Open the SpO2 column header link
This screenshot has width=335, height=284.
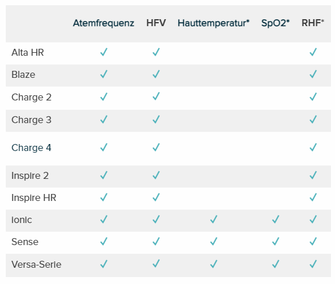point(276,23)
